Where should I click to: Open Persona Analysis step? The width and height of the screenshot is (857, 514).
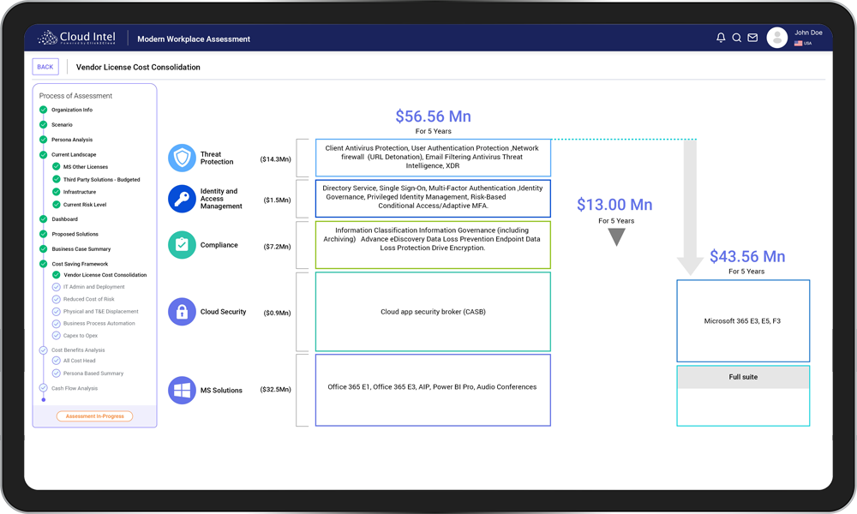coord(72,140)
